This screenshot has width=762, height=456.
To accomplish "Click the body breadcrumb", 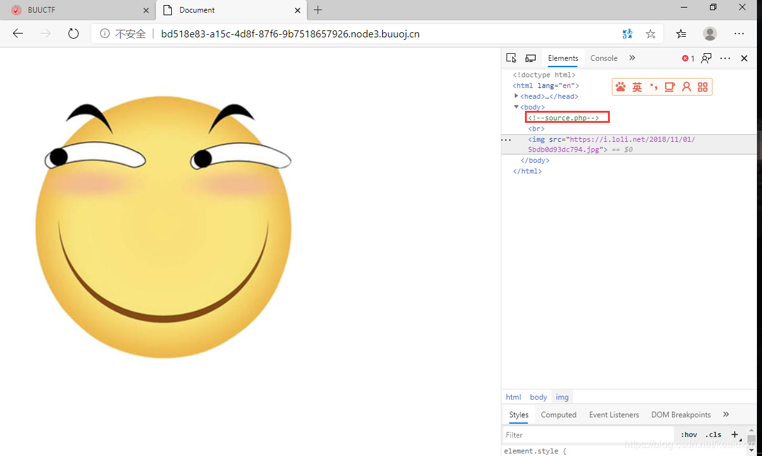I will pyautogui.click(x=538, y=397).
